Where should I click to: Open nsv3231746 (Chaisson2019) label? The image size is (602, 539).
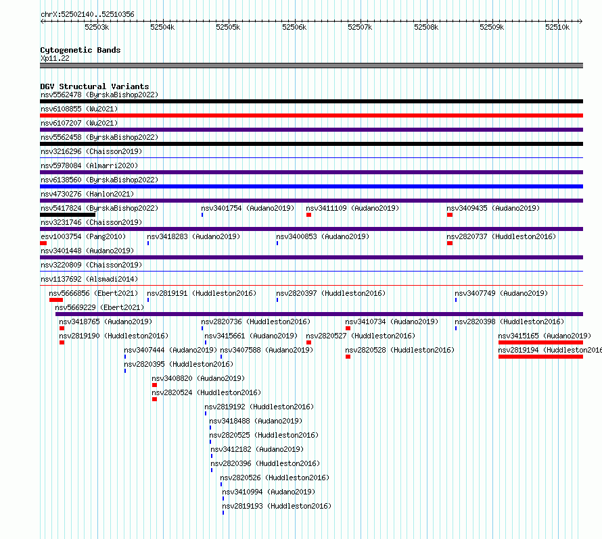[91, 222]
